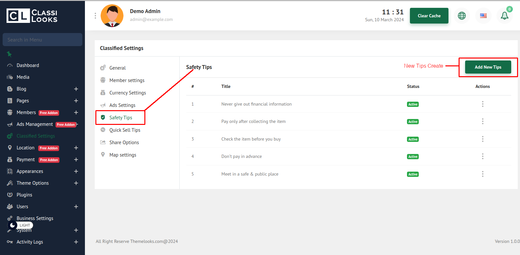Open the globe website icon
The width and height of the screenshot is (520, 255).
[462, 16]
